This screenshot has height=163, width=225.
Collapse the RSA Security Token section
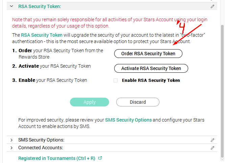(x=11, y=6)
